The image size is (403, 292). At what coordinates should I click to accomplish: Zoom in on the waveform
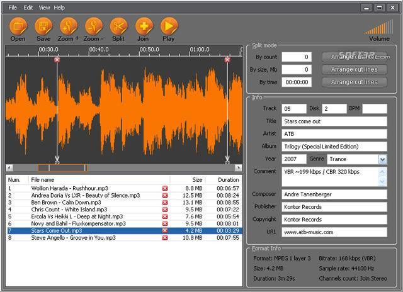click(68, 26)
